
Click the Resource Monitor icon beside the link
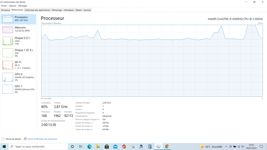tap(25, 139)
